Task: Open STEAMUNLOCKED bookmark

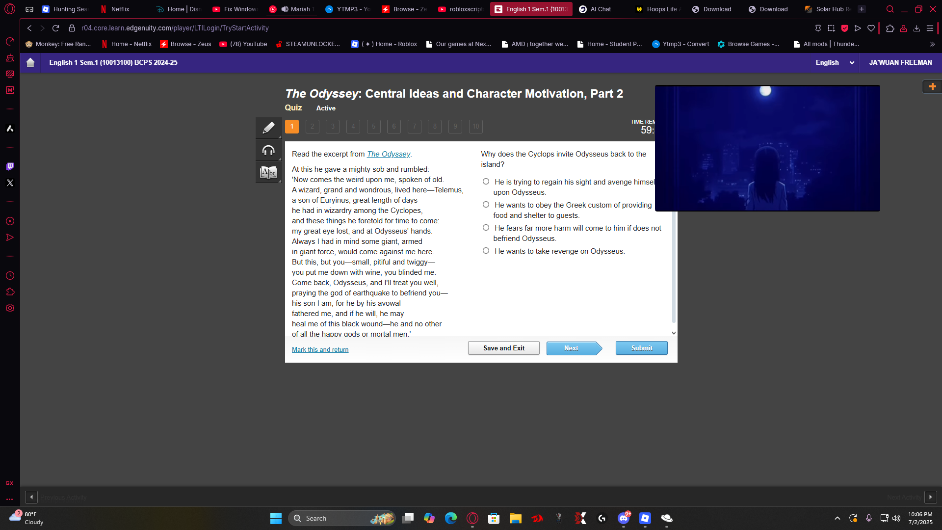Action: 308,44
